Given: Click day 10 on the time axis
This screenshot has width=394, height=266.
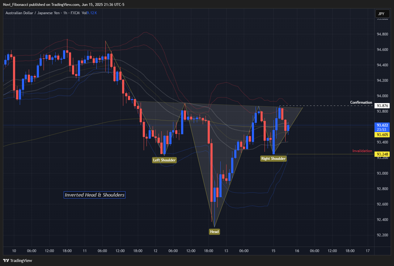Looking at the screenshot, I should [x=14, y=251].
